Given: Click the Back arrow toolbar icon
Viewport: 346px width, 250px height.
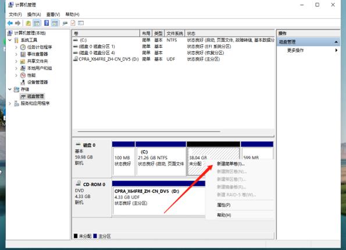Looking at the screenshot, I should 10,23.
